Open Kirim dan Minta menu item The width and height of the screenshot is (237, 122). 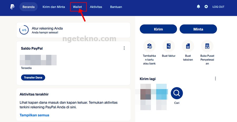click(54, 7)
